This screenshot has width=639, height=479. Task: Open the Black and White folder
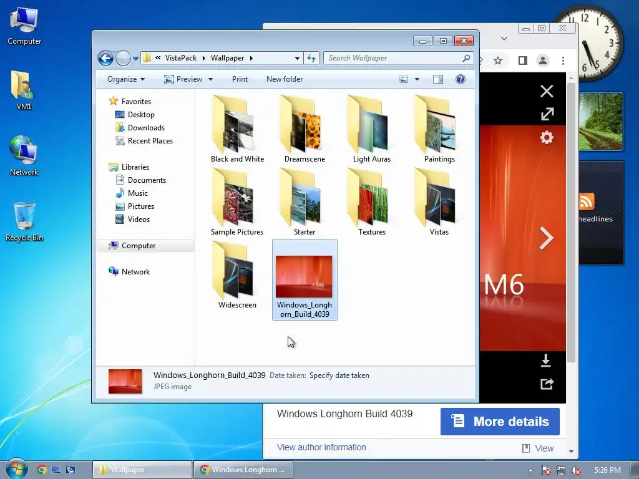click(237, 130)
